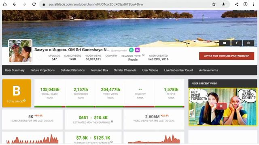This screenshot has width=259, height=145.
Task: Click the 135,045th Social Blade rank
Action: (50, 89)
